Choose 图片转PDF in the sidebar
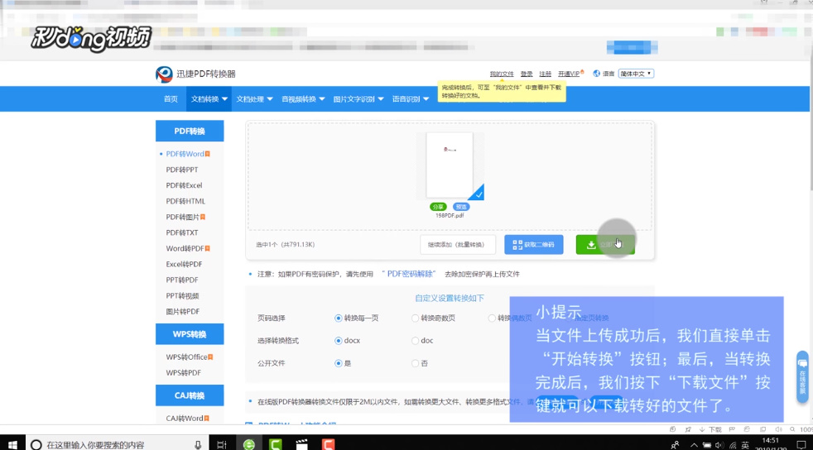Viewport: 813px width, 450px height. click(182, 312)
